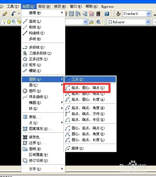The height and width of the screenshot is (177, 156).
Task: Open the 表格... table dialog icon
Action: (25, 117)
